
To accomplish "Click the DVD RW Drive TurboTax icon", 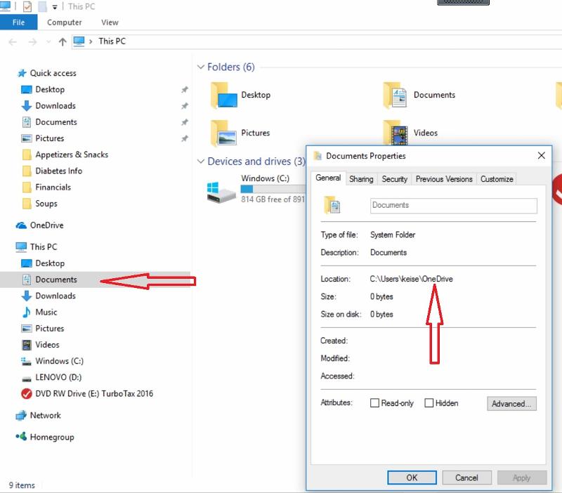I will pyautogui.click(x=27, y=393).
